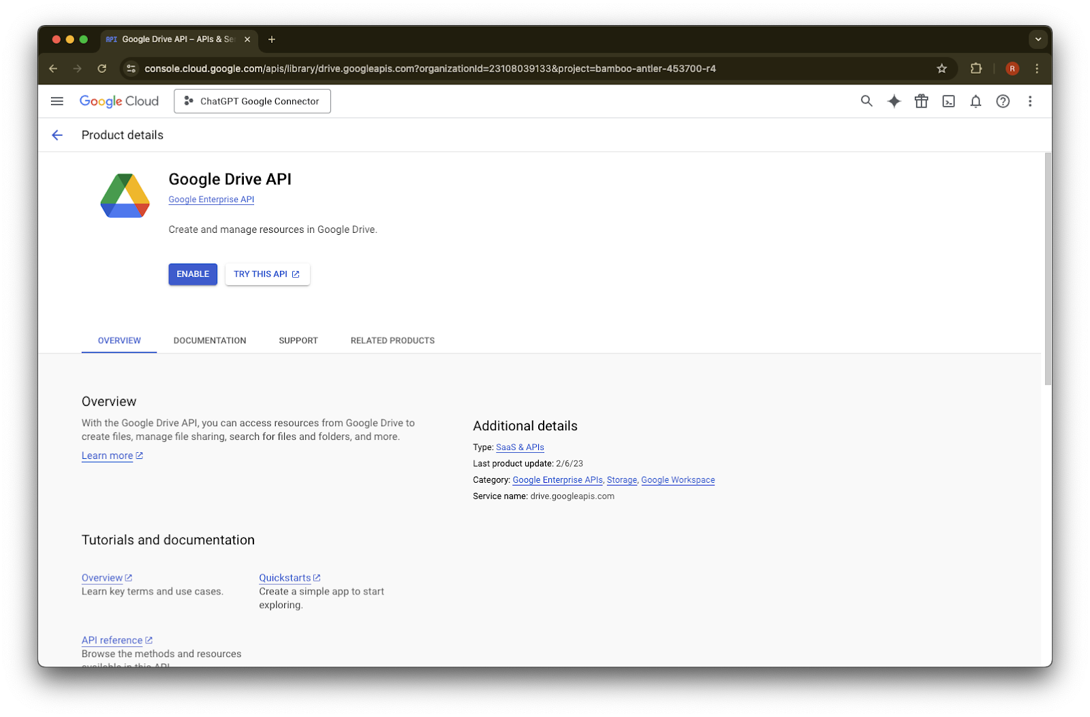Open the Google Enterprise API link under the title
The image size is (1090, 717).
[x=211, y=200]
